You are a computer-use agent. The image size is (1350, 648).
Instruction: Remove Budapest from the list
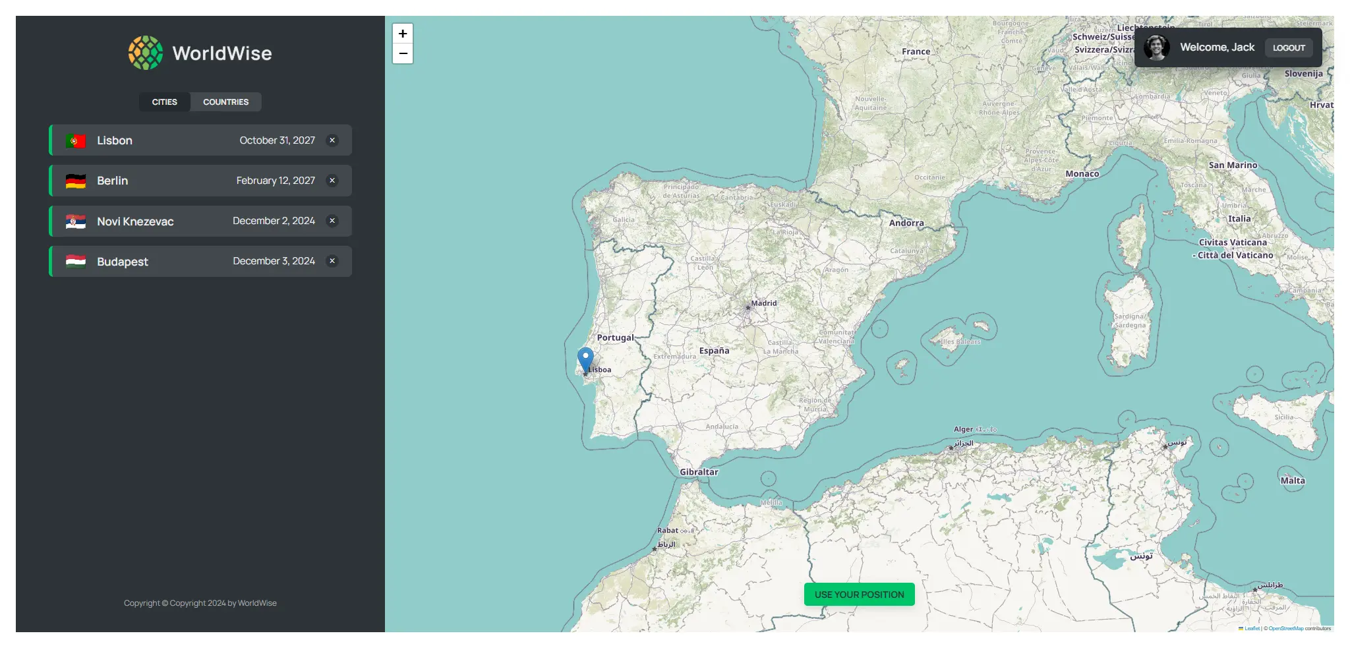point(332,261)
